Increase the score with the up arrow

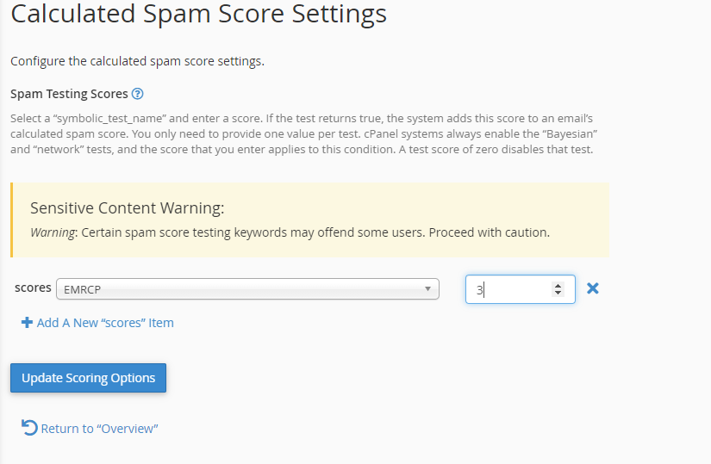tap(558, 285)
